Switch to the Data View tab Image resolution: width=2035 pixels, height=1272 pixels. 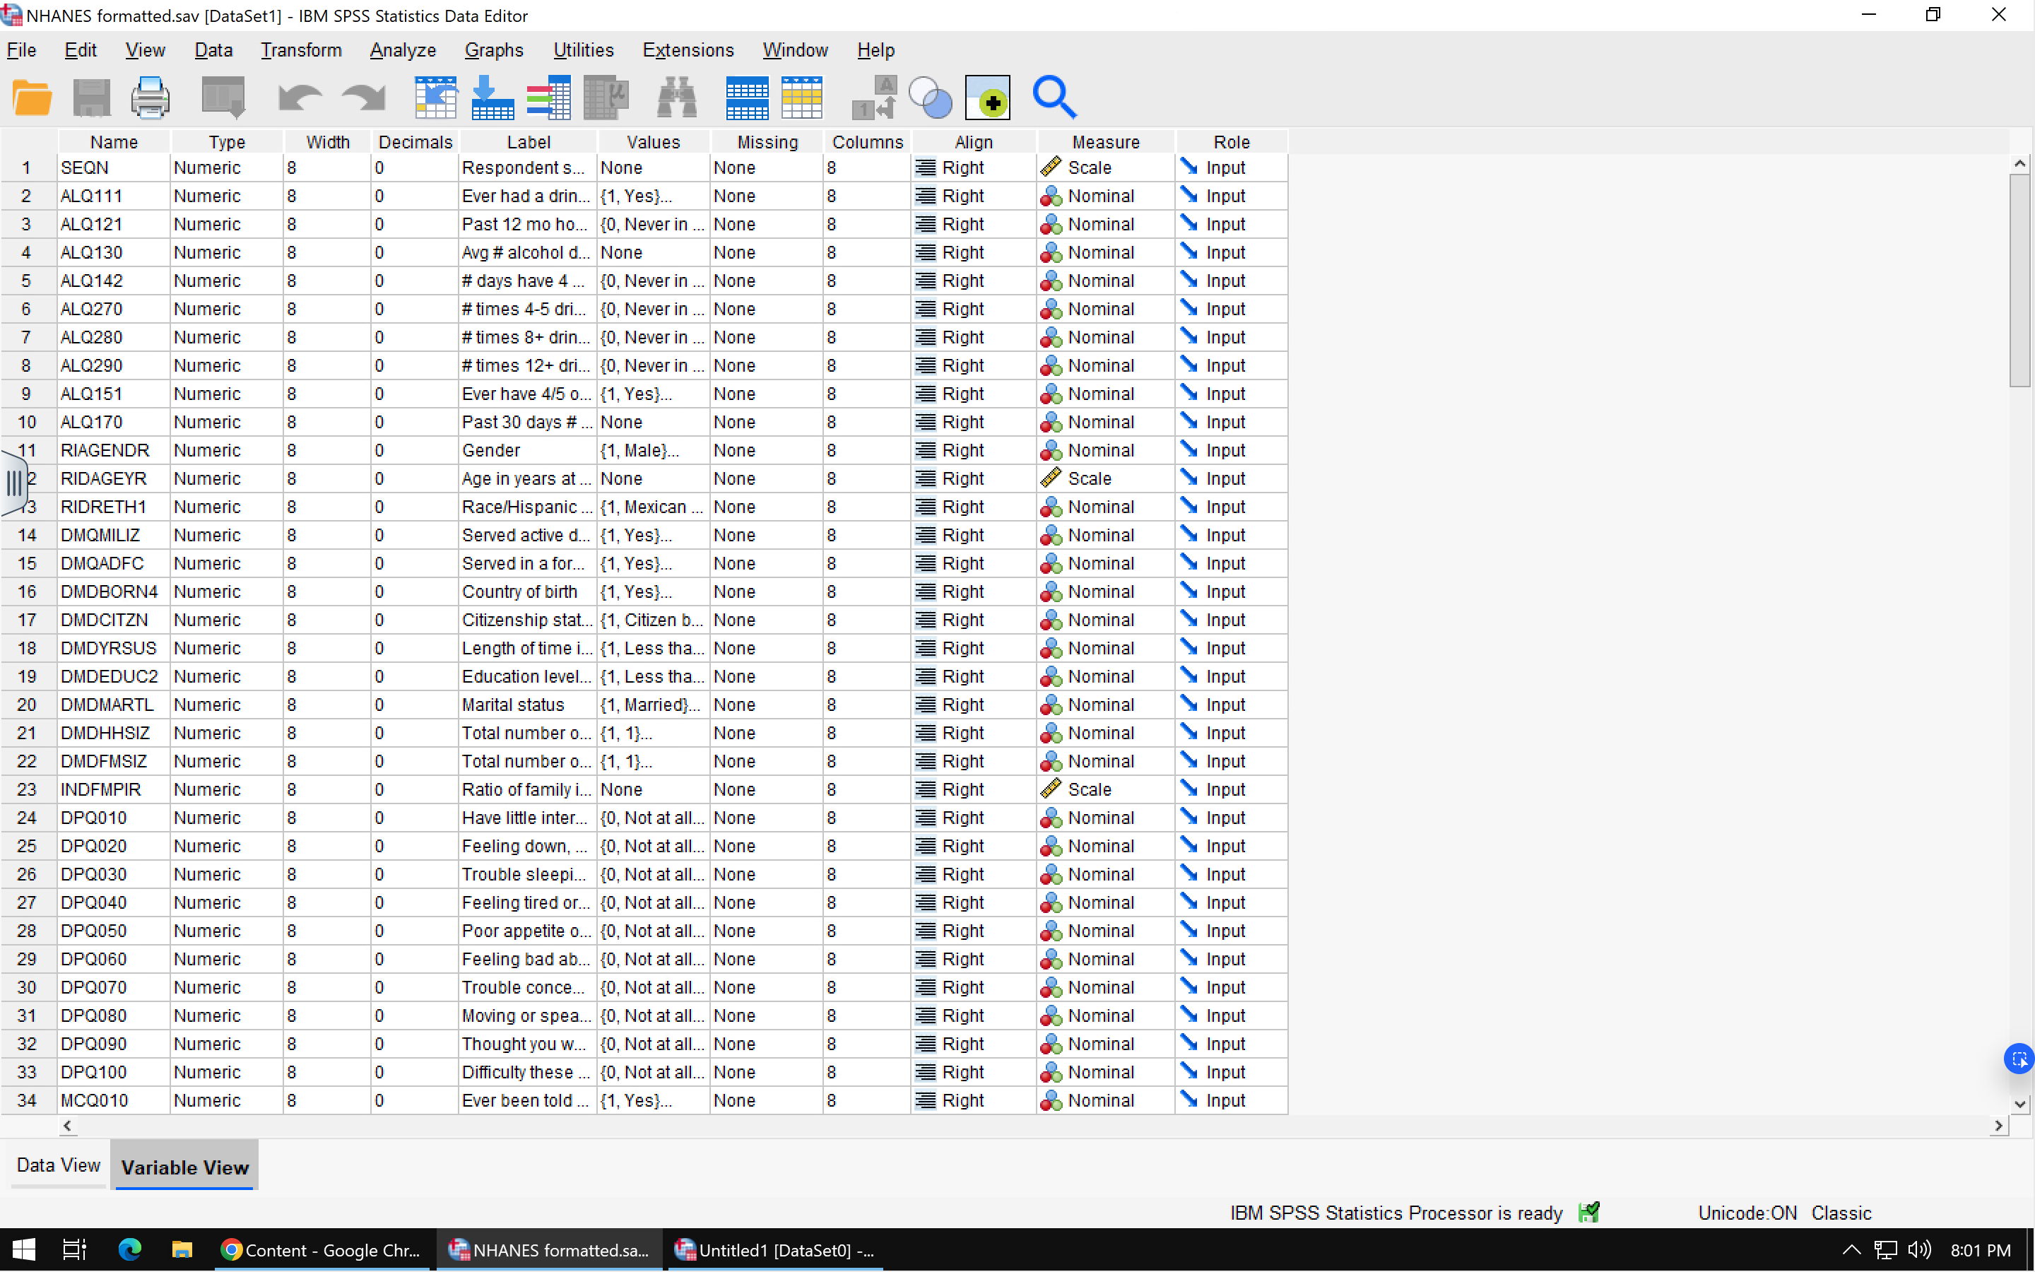click(58, 1165)
